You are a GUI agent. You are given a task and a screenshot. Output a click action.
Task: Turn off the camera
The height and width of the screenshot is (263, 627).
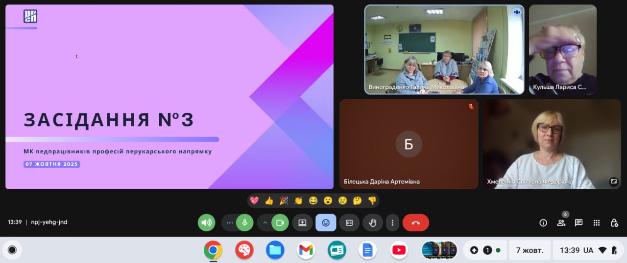point(280,223)
